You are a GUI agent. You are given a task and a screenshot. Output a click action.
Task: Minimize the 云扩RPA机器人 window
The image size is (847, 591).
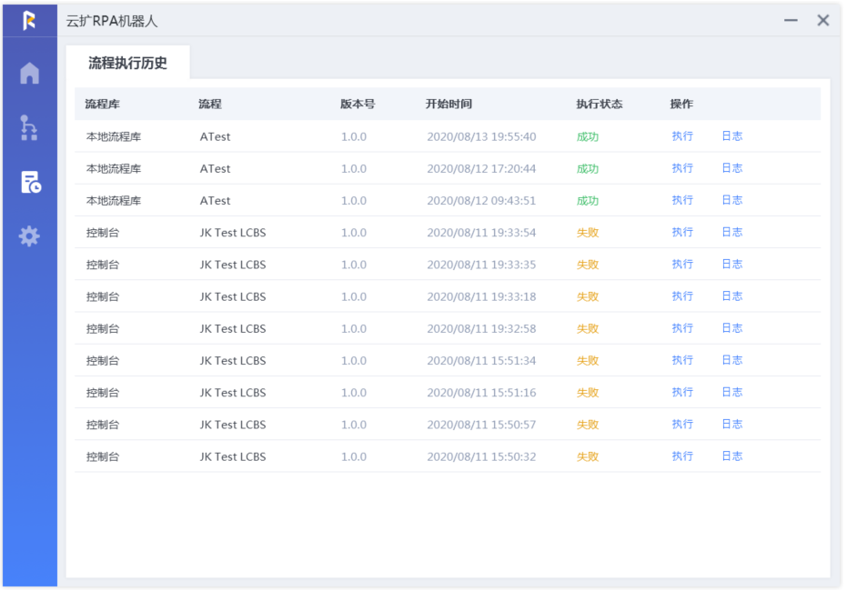point(791,21)
